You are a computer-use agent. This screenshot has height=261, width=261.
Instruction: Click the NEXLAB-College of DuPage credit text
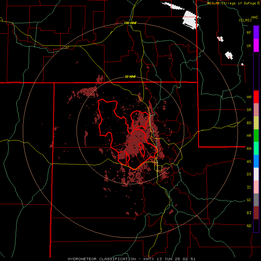(x=233, y=3)
